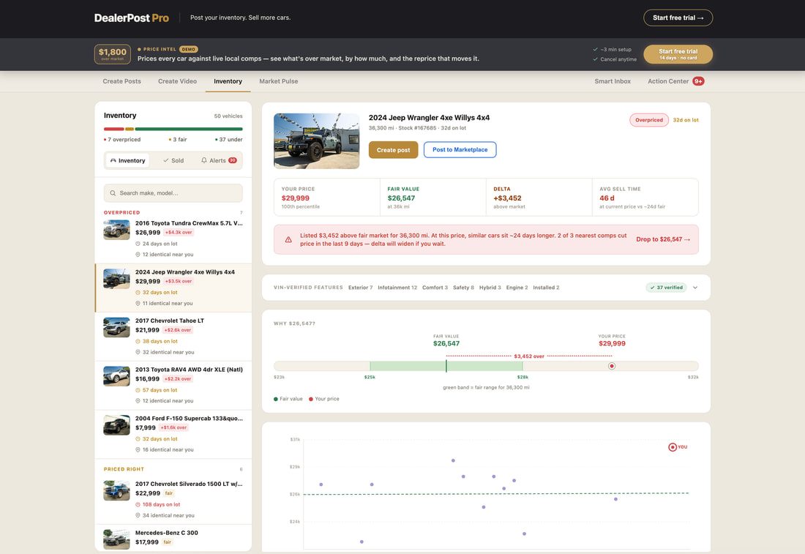
Task: Click the DealerPost Pro logo
Action: point(132,18)
